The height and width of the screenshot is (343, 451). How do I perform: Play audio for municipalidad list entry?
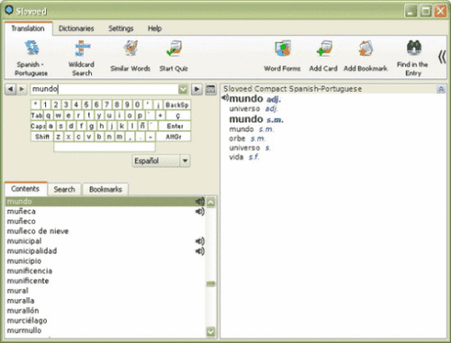pyautogui.click(x=200, y=251)
